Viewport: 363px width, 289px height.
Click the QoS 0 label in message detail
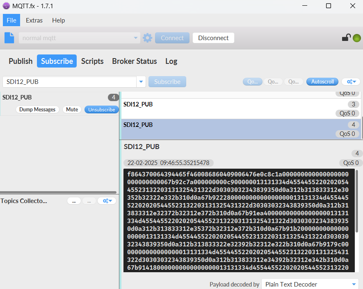click(351, 163)
